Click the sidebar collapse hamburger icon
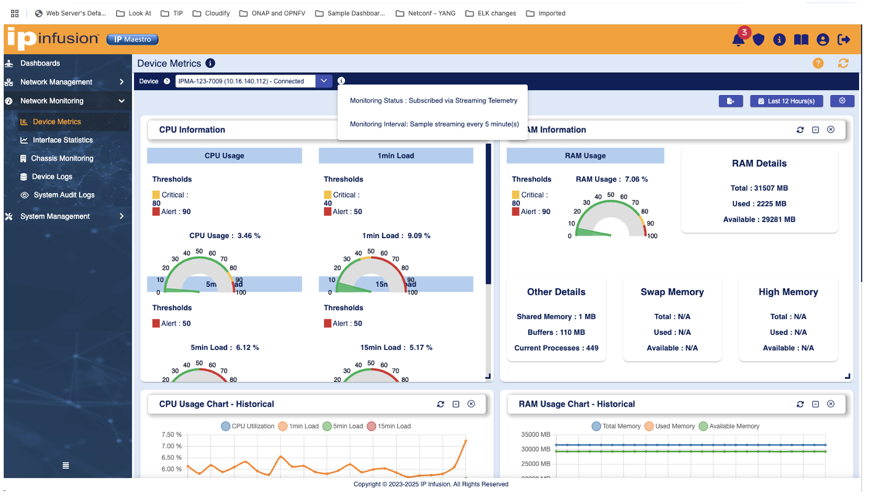 (66, 466)
